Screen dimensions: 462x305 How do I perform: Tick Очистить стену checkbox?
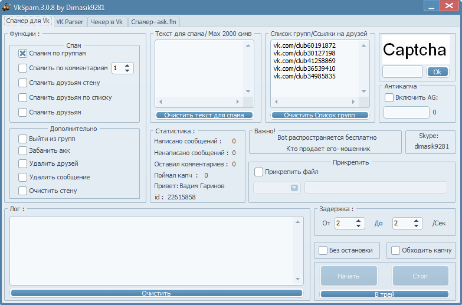pos(22,191)
